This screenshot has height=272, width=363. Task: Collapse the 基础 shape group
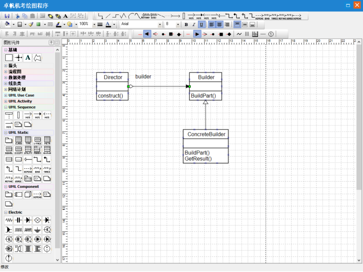(x=6, y=50)
